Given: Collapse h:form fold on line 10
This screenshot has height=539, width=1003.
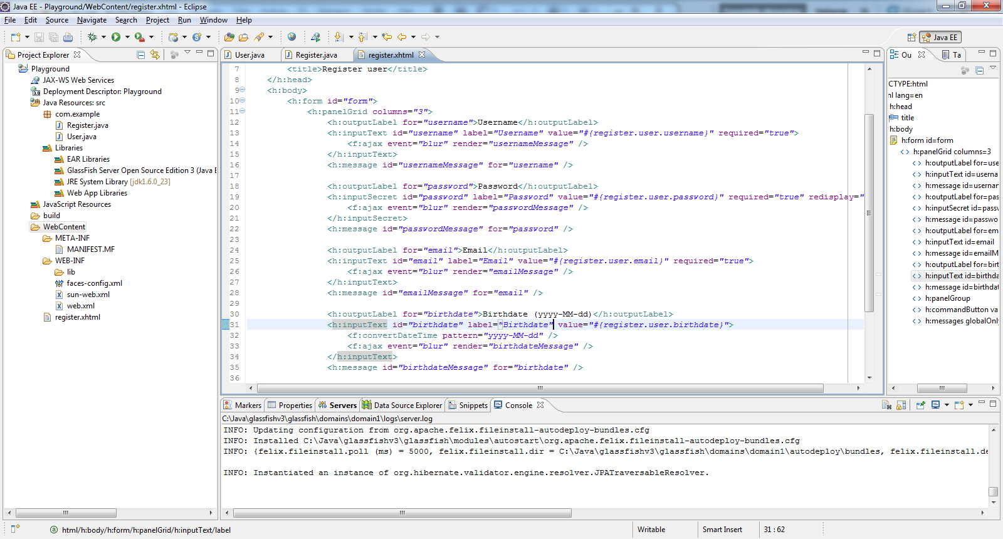Looking at the screenshot, I should pyautogui.click(x=243, y=100).
